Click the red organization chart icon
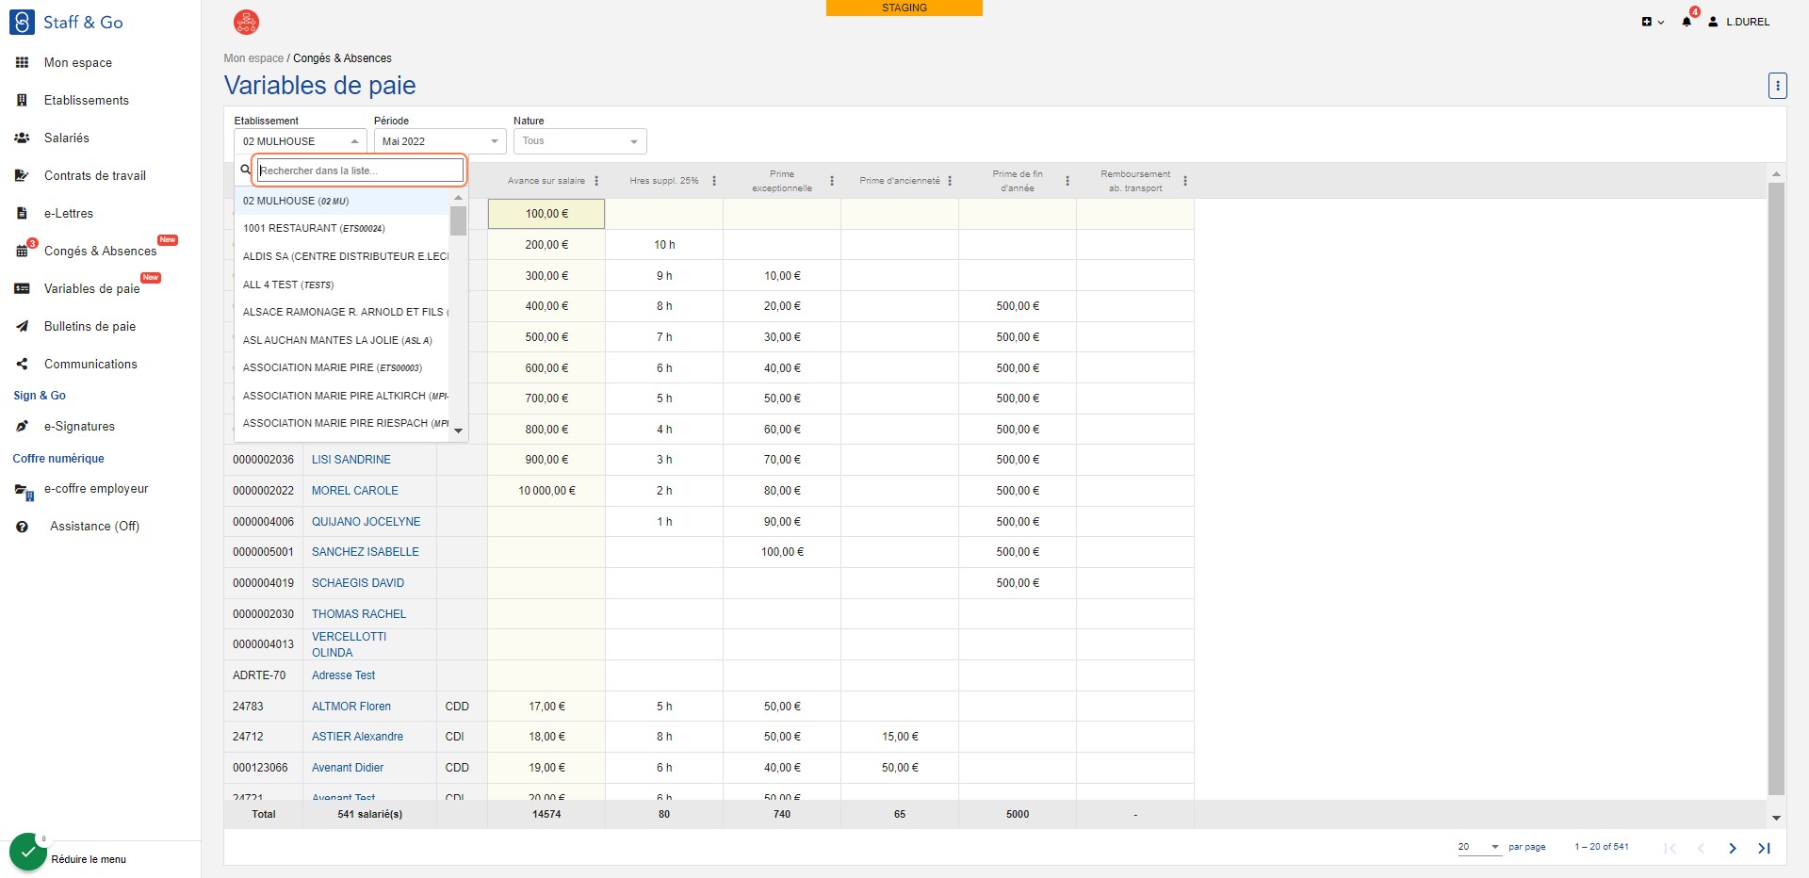Screen dimensions: 1809x878 click(246, 22)
